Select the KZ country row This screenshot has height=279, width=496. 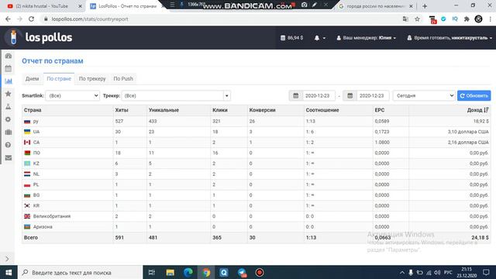[257, 164]
